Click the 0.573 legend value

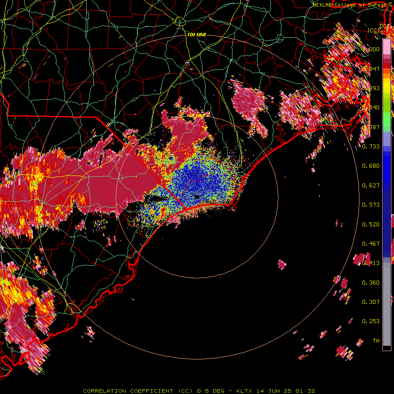click(371, 205)
